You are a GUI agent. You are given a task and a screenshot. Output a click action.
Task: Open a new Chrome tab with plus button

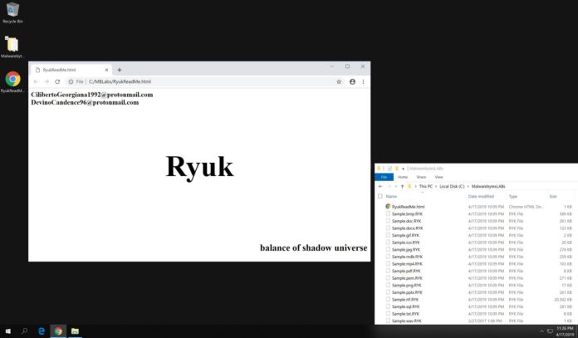(x=119, y=70)
